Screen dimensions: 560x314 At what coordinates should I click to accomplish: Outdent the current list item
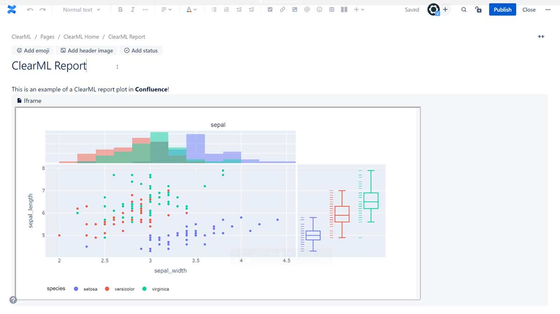pyautogui.click(x=239, y=9)
